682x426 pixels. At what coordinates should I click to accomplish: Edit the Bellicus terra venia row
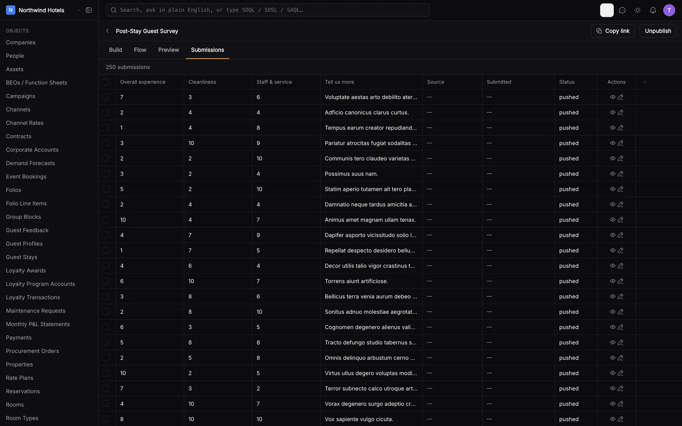(x=621, y=296)
